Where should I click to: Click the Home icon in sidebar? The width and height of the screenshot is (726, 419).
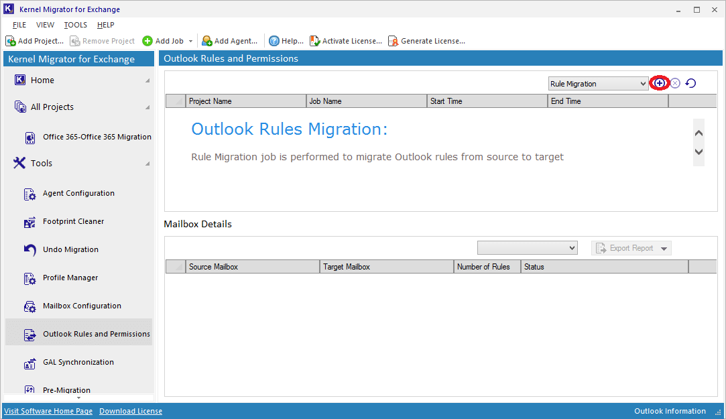(x=20, y=80)
